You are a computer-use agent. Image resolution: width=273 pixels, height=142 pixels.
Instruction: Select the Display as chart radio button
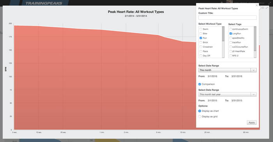(200, 111)
